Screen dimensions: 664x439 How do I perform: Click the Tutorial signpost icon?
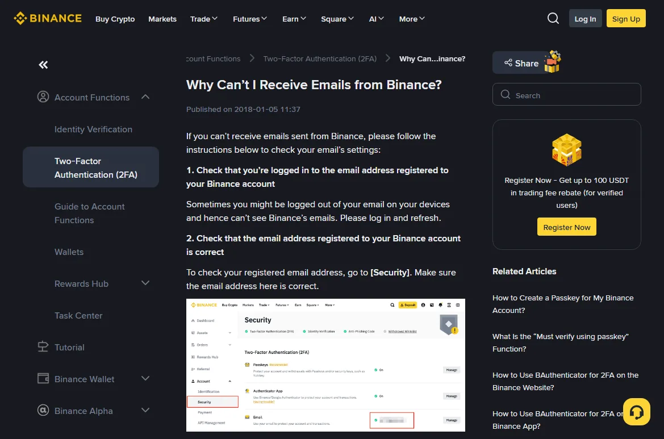point(43,347)
